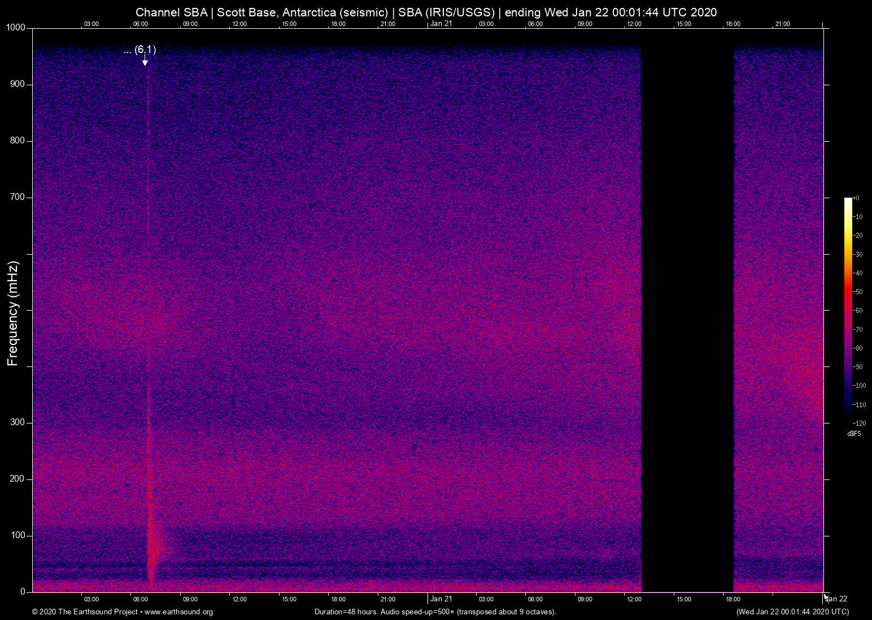Click the white arrow marker below (6.1)

[x=146, y=62]
